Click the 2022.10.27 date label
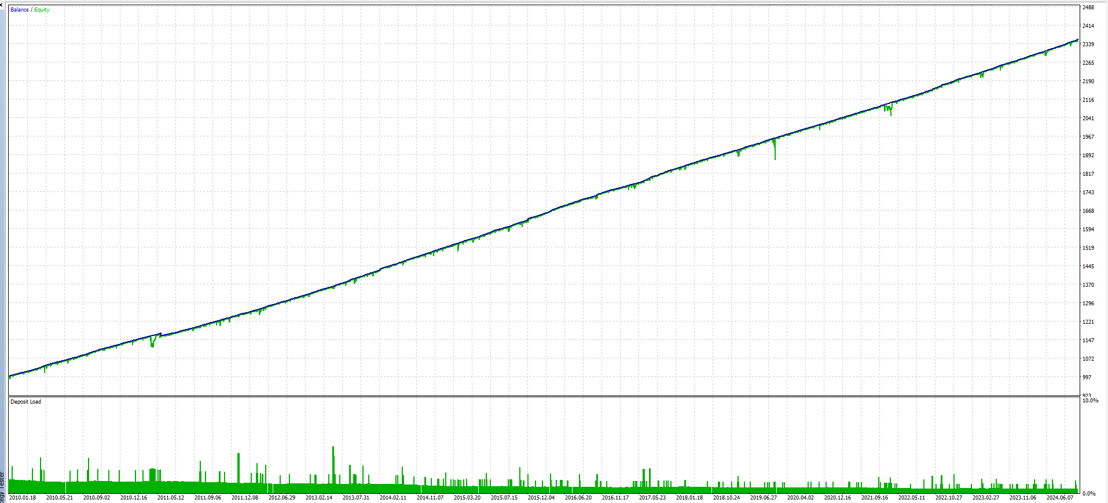This screenshot has width=1108, height=503. [949, 498]
